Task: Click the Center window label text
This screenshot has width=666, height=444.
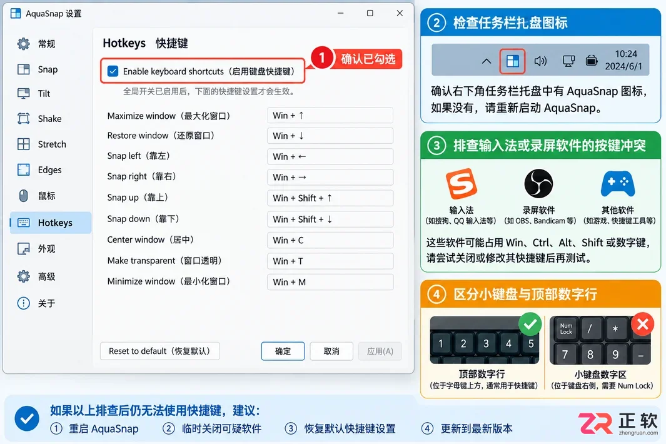Action: pyautogui.click(x=150, y=240)
